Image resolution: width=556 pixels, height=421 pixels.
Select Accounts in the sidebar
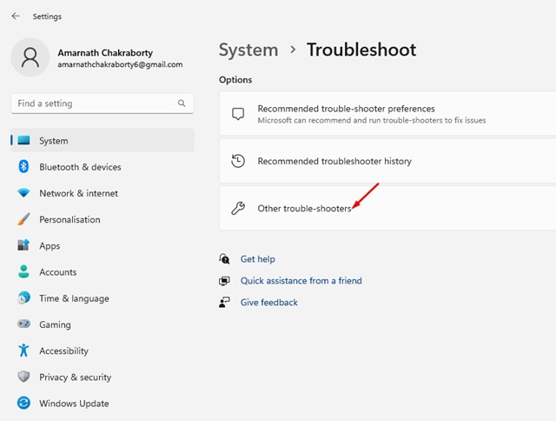pyautogui.click(x=57, y=272)
